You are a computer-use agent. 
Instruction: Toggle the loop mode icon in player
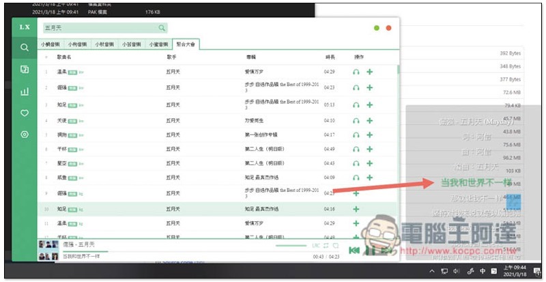[326, 246]
